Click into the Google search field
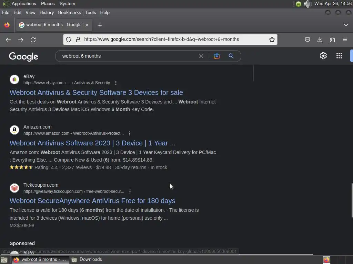The width and height of the screenshot is (353, 264). [x=128, y=56]
